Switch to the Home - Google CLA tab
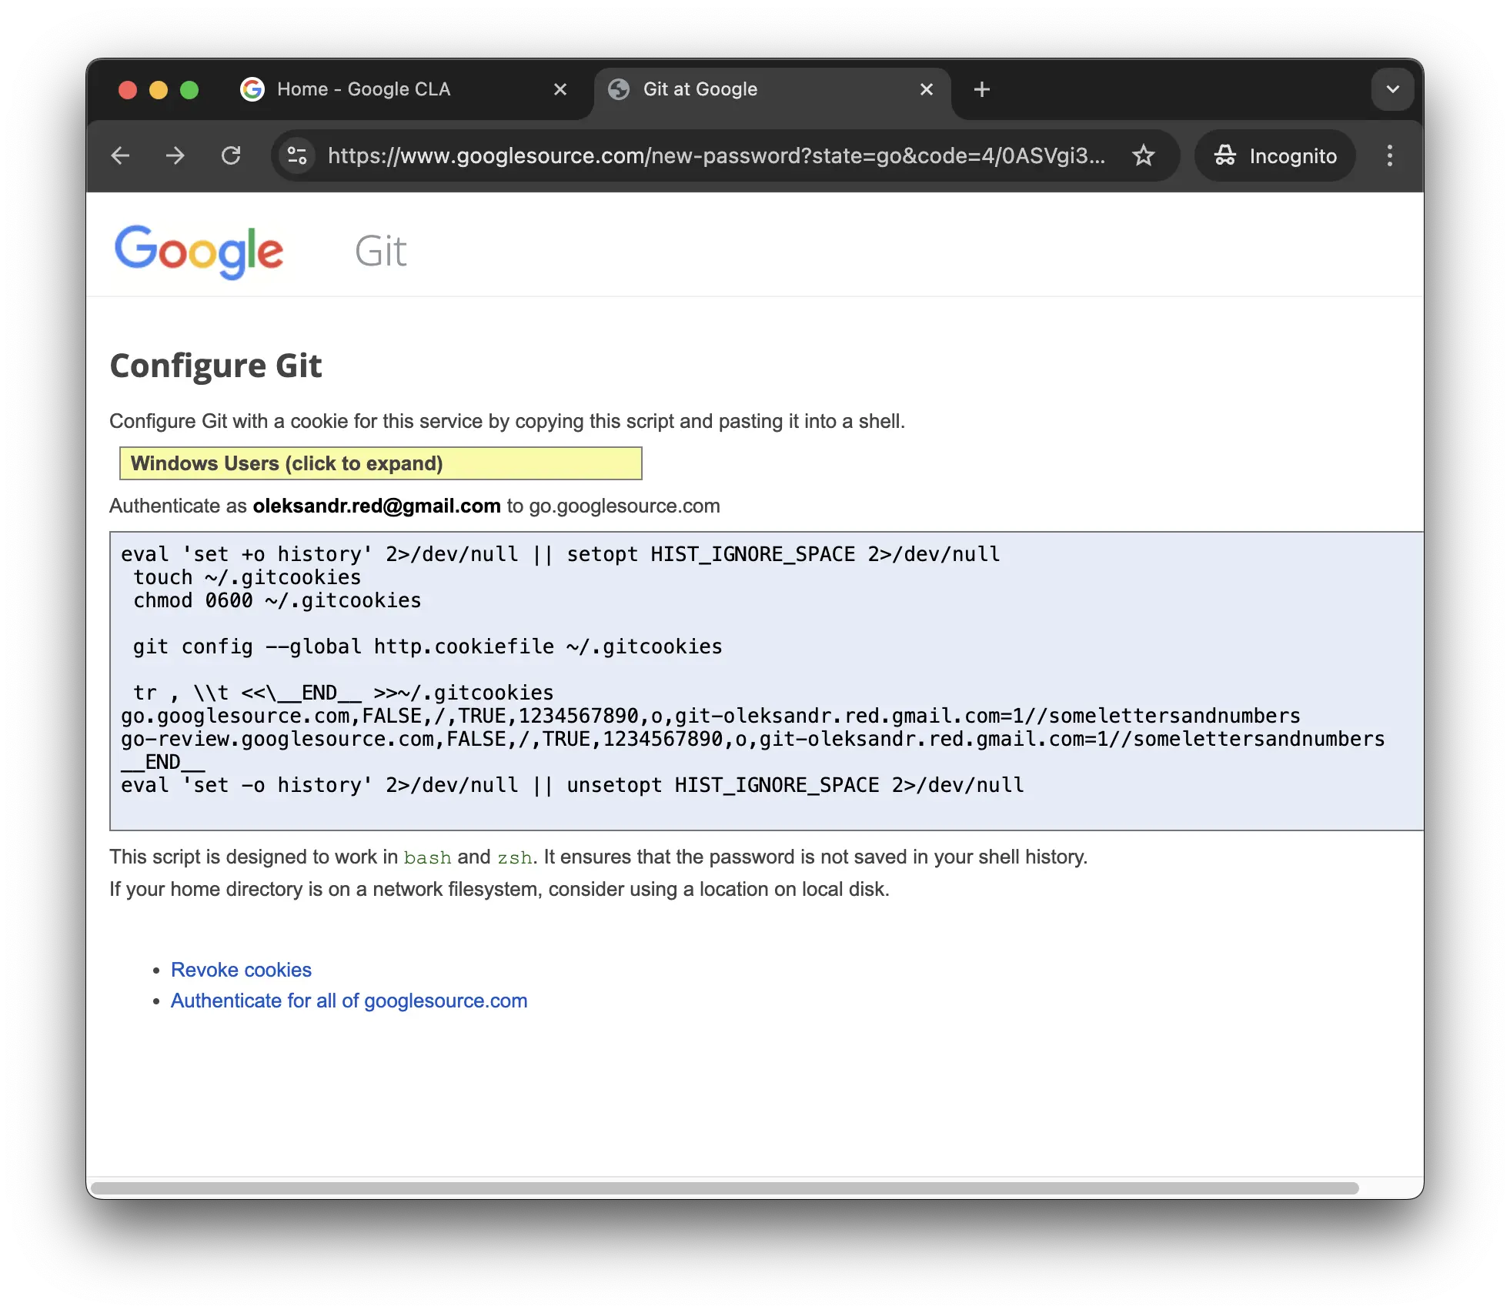Screen dimensions: 1510x1313 (364, 89)
